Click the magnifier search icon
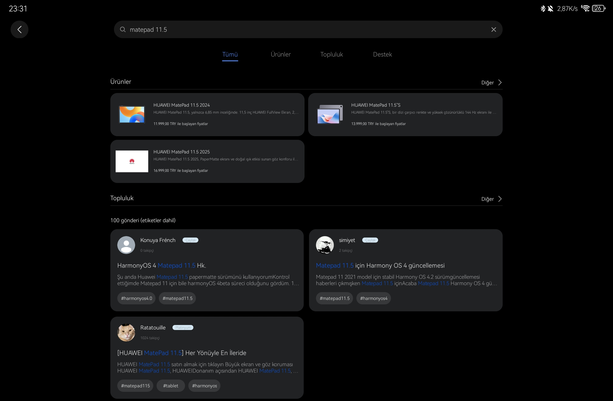 [123, 30]
